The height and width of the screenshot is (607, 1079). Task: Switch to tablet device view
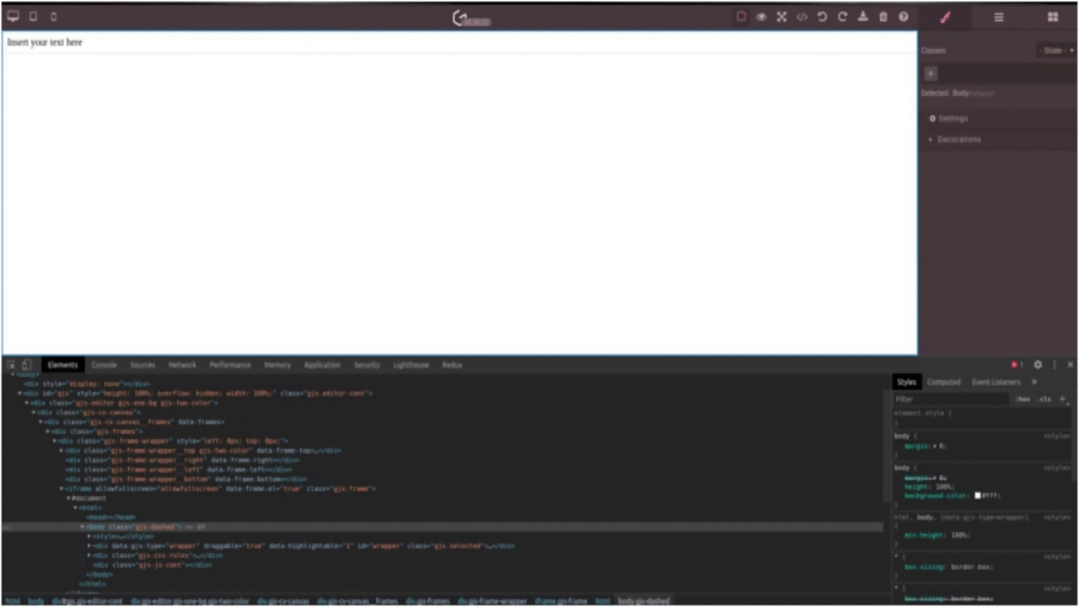tap(32, 16)
